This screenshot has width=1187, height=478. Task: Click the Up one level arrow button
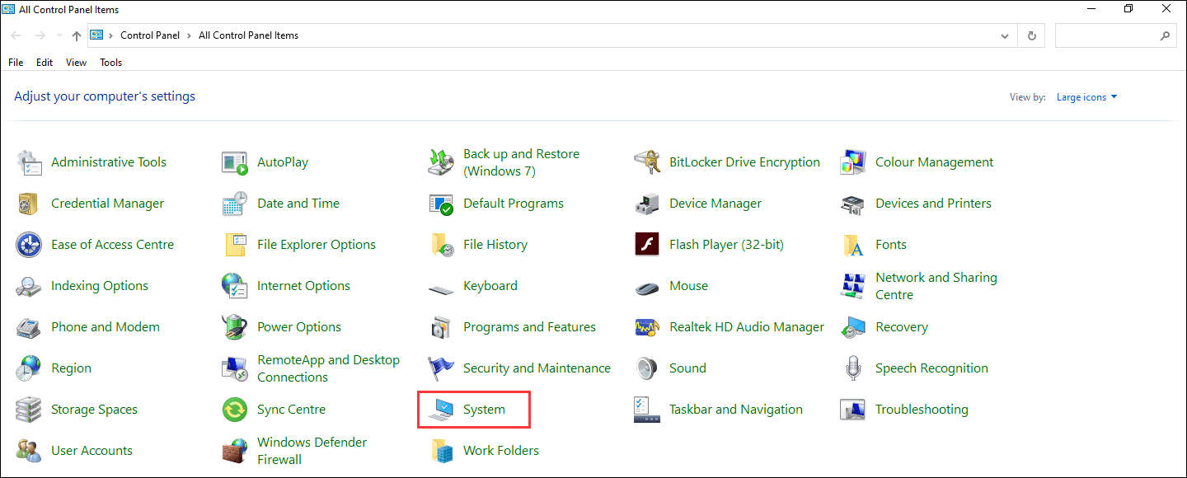77,36
